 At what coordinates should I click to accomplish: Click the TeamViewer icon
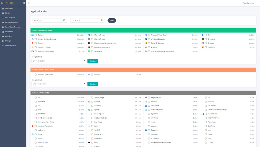click(203, 114)
